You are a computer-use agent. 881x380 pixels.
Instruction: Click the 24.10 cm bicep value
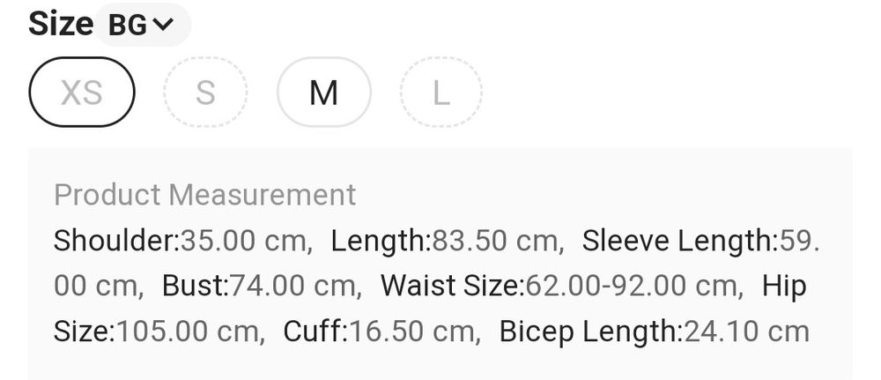tap(745, 332)
